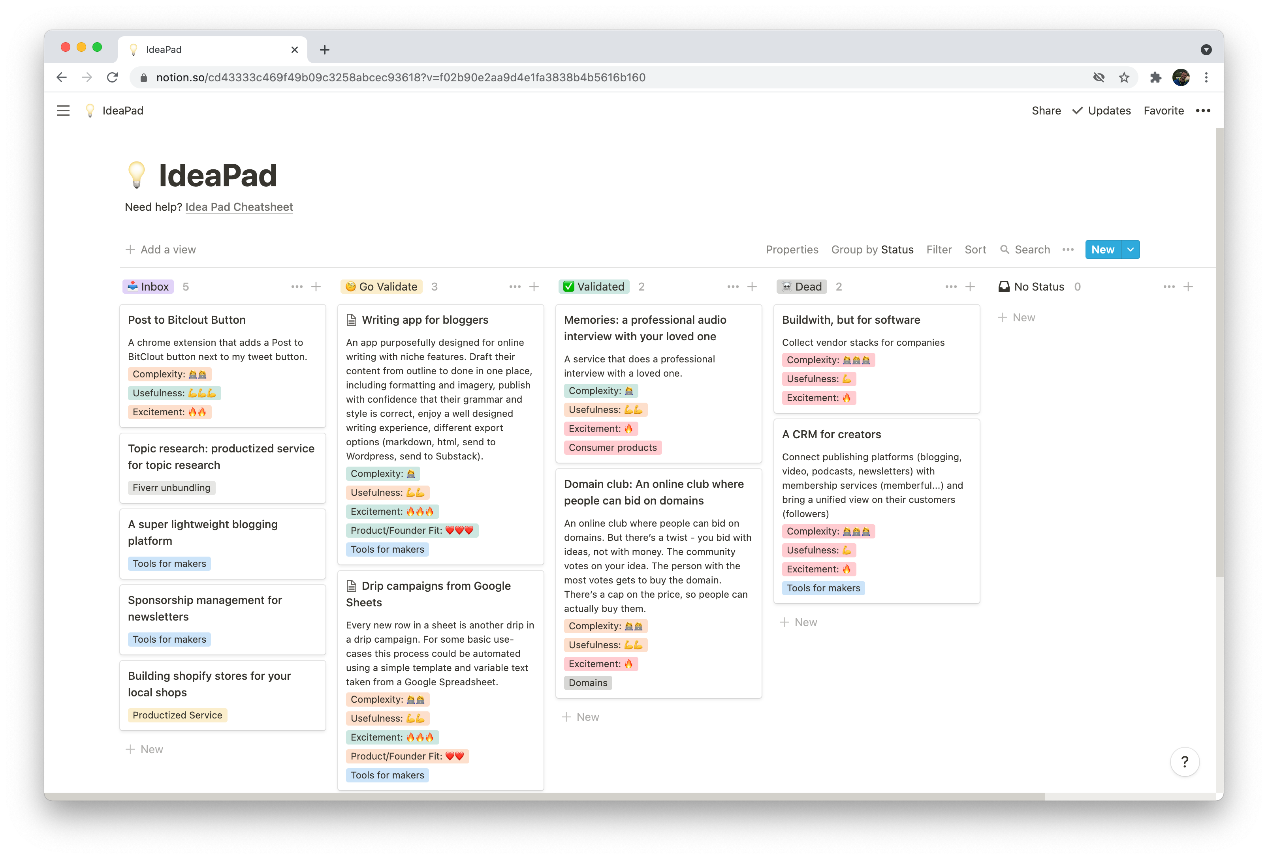This screenshot has height=859, width=1268.
Task: Click the search icon in the board toolbar
Action: coord(1005,249)
